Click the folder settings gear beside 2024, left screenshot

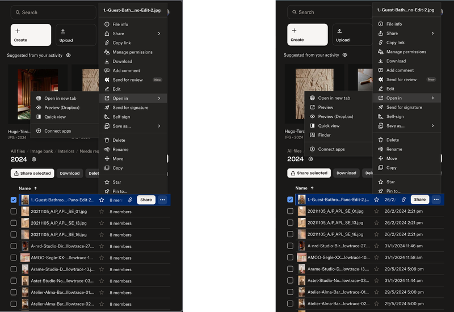[34, 159]
